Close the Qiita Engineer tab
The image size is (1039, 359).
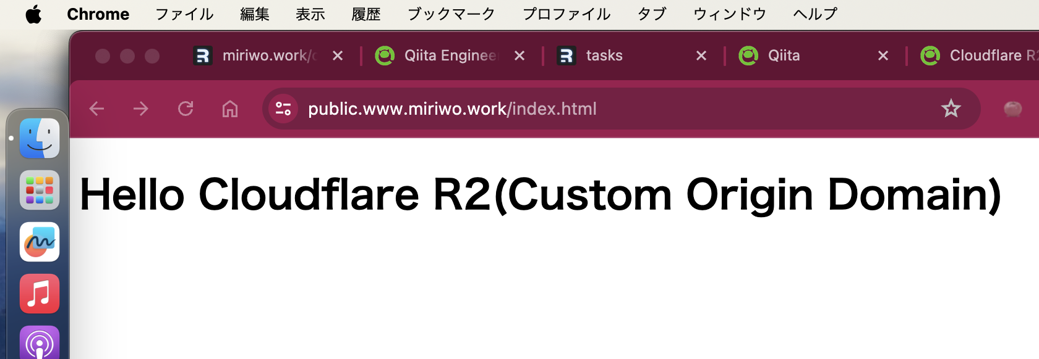(519, 56)
